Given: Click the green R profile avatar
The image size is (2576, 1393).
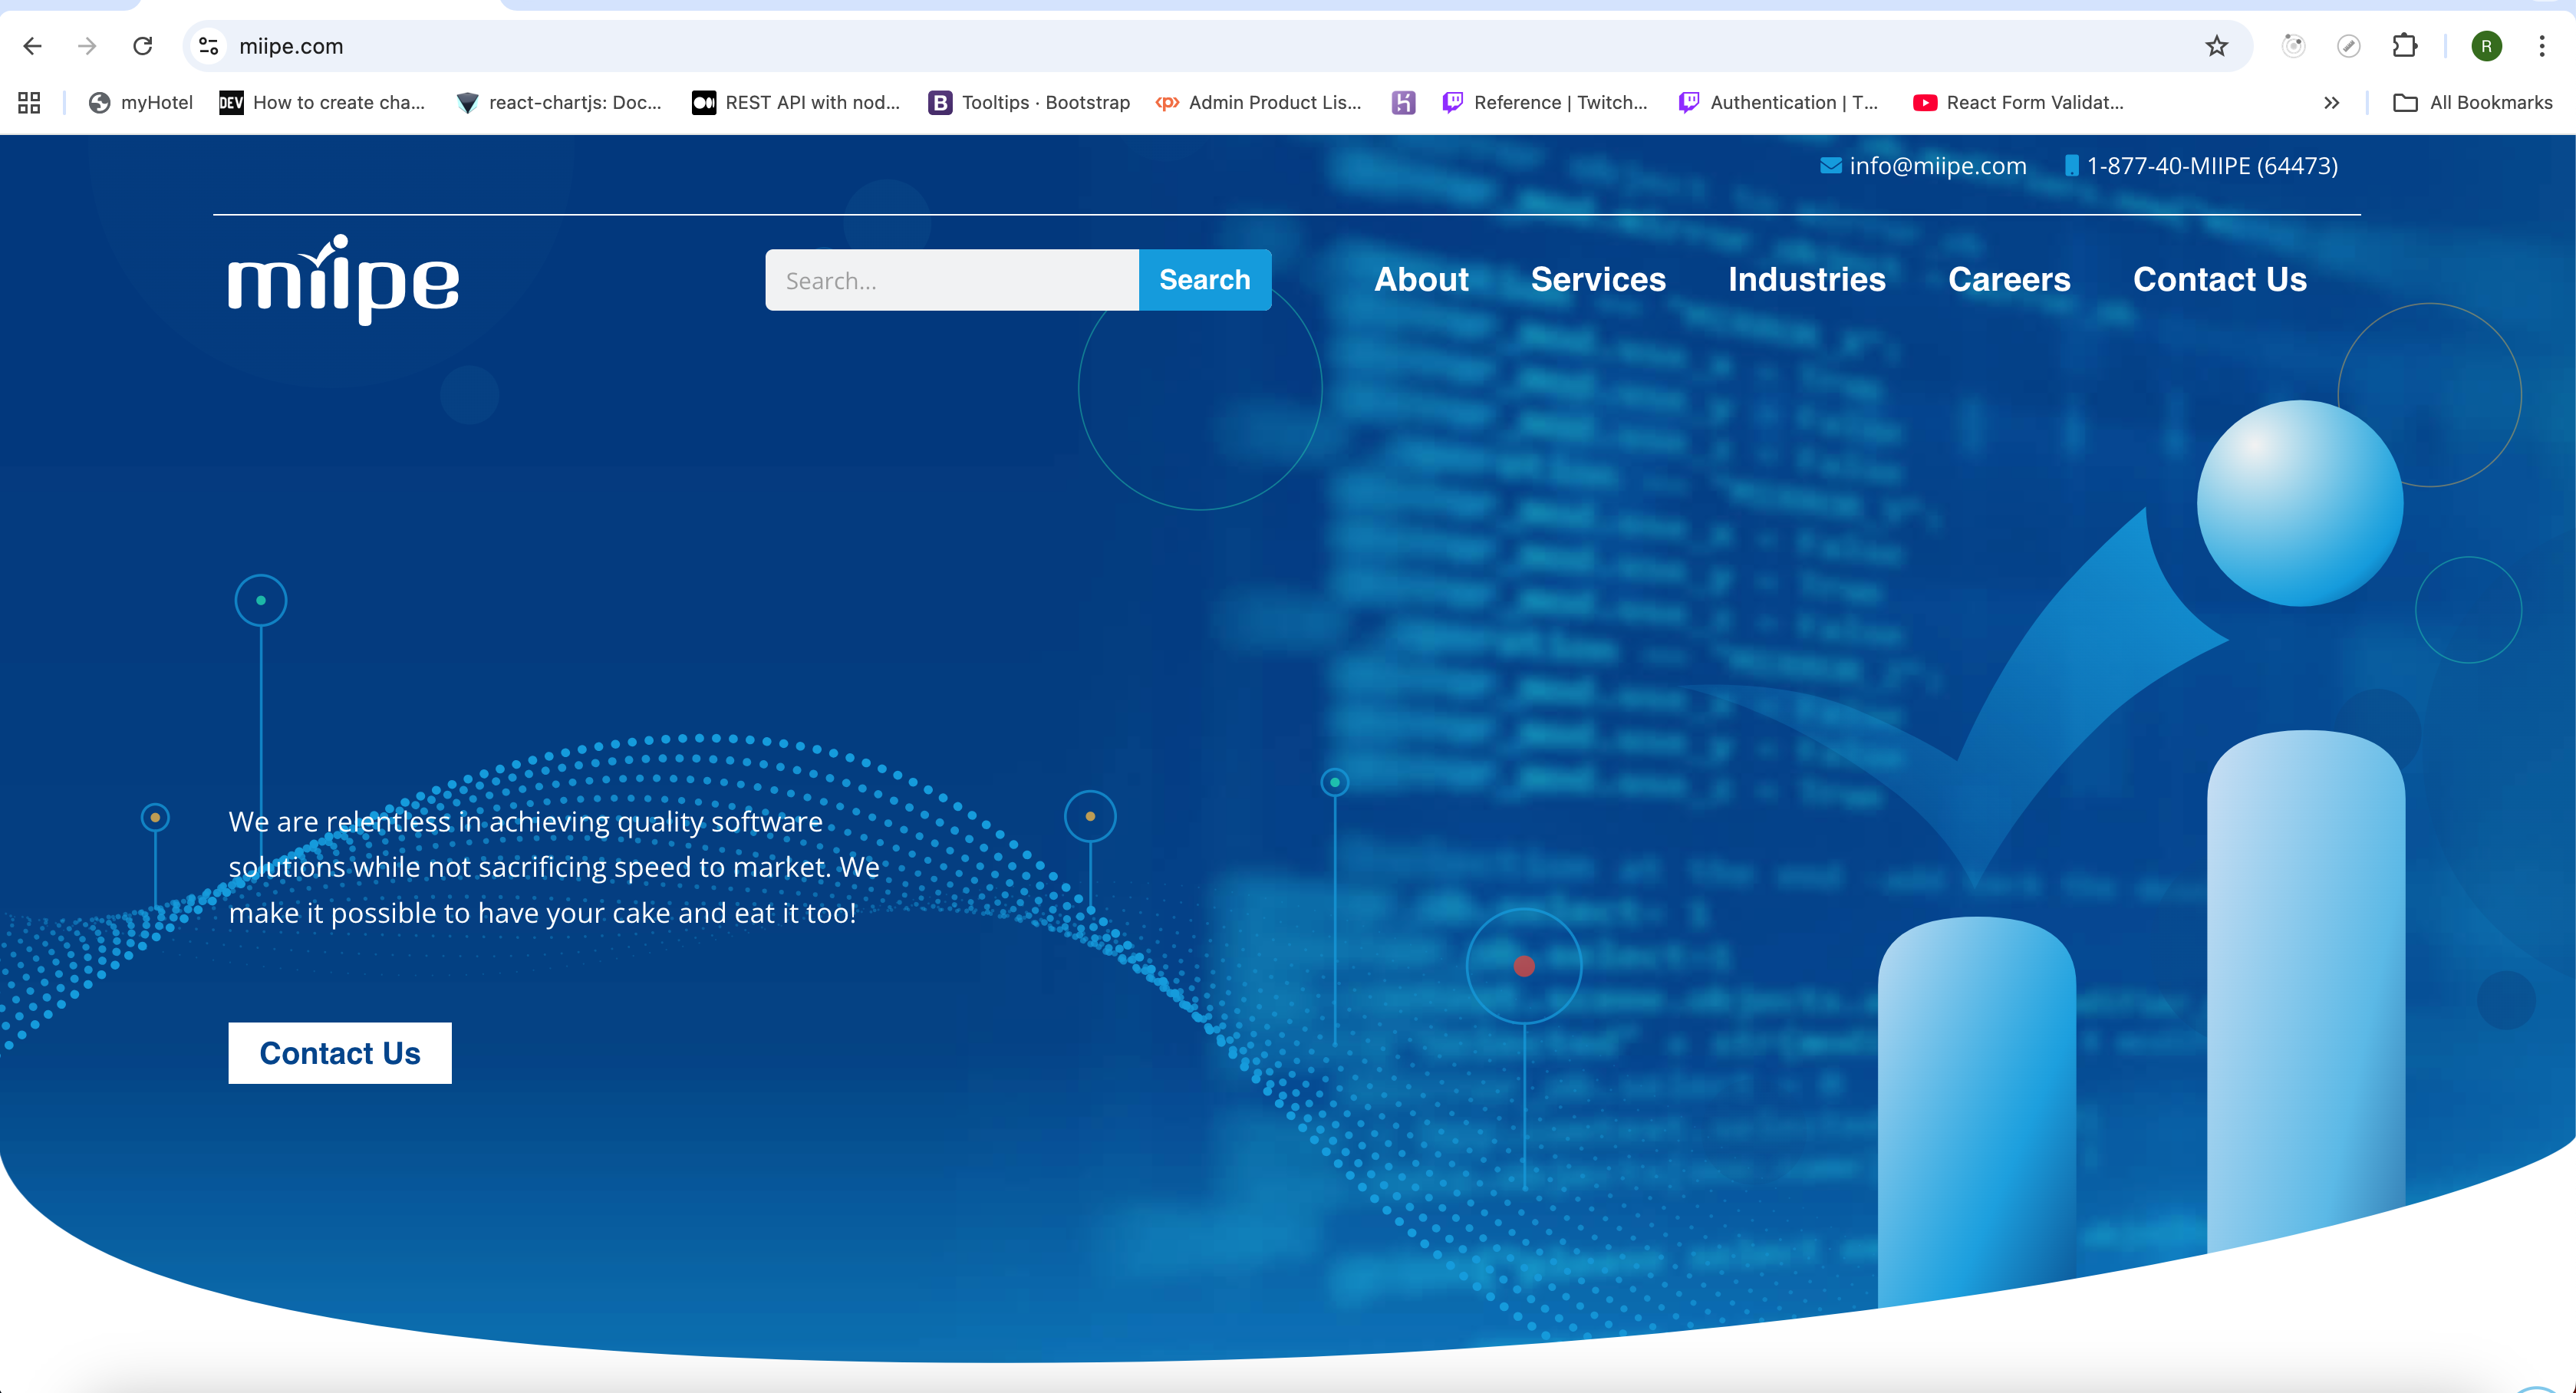Looking at the screenshot, I should 2486,46.
